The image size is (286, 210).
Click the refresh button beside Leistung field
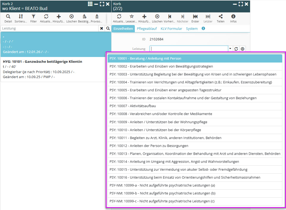click(x=236, y=49)
